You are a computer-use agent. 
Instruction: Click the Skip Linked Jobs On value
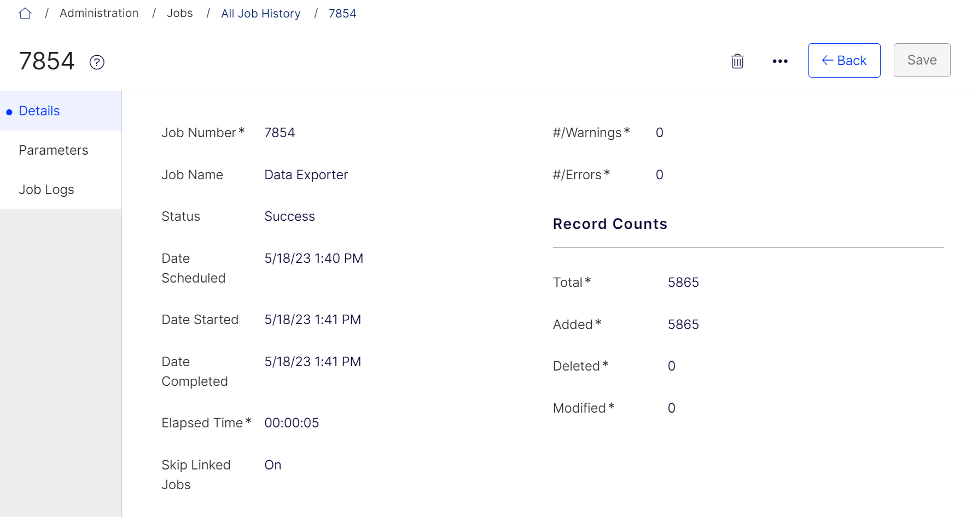point(273,465)
